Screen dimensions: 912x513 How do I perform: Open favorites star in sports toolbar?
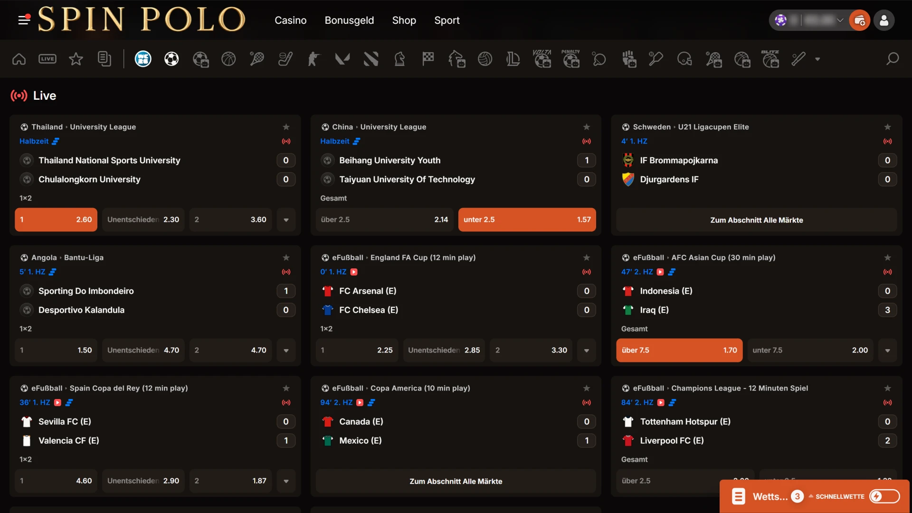pyautogui.click(x=76, y=59)
